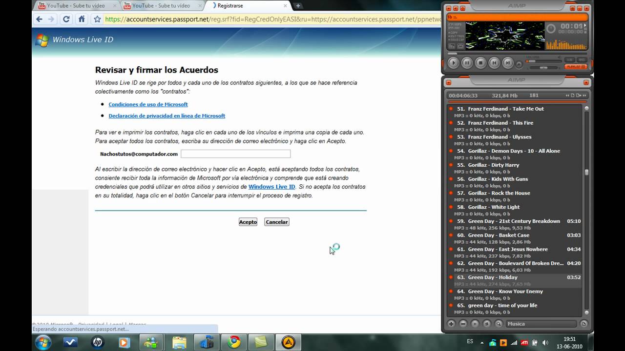Click Gorillaz - Rock the House track
The width and height of the screenshot is (625, 351).
tap(515, 196)
